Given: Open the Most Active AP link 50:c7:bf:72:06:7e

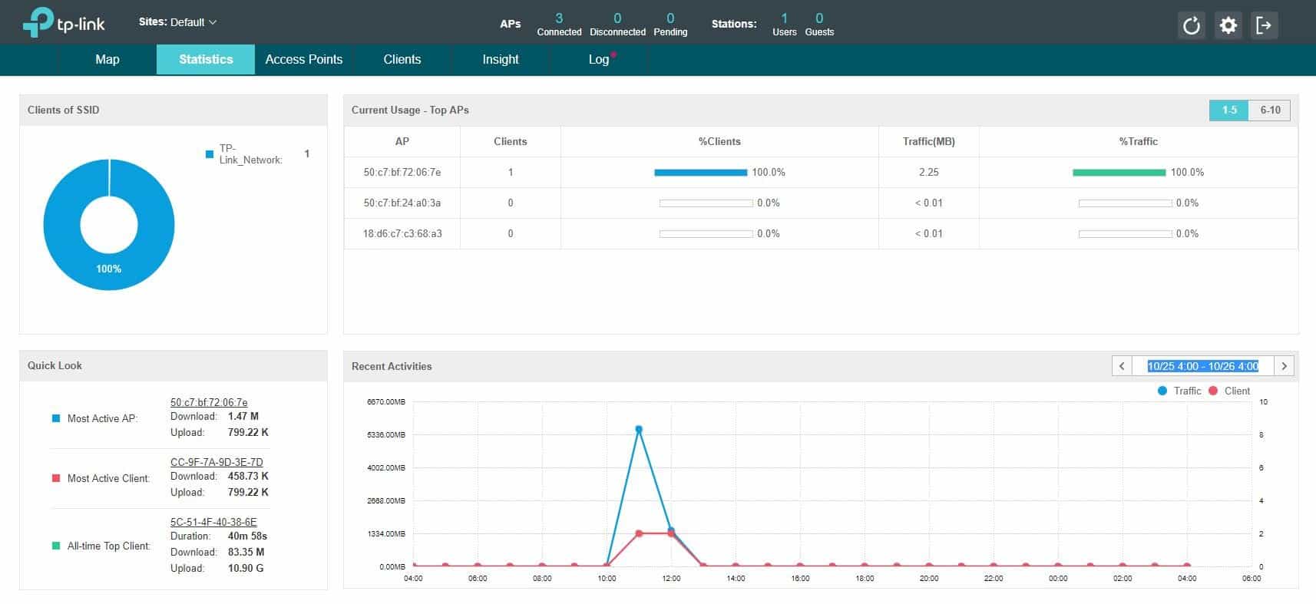Looking at the screenshot, I should point(209,402).
